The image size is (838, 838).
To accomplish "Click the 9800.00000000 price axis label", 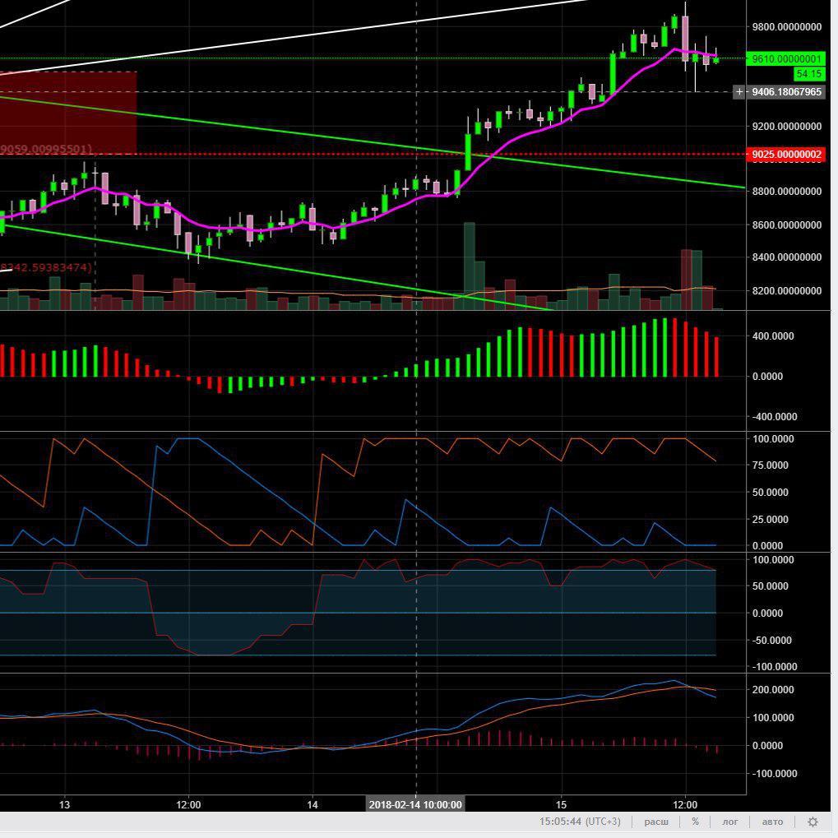I will point(787,26).
